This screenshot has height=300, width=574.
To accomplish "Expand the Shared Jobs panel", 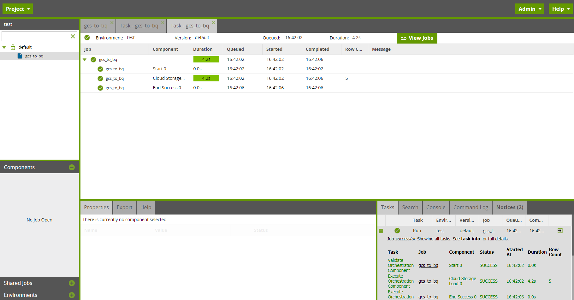I will tap(72, 283).
